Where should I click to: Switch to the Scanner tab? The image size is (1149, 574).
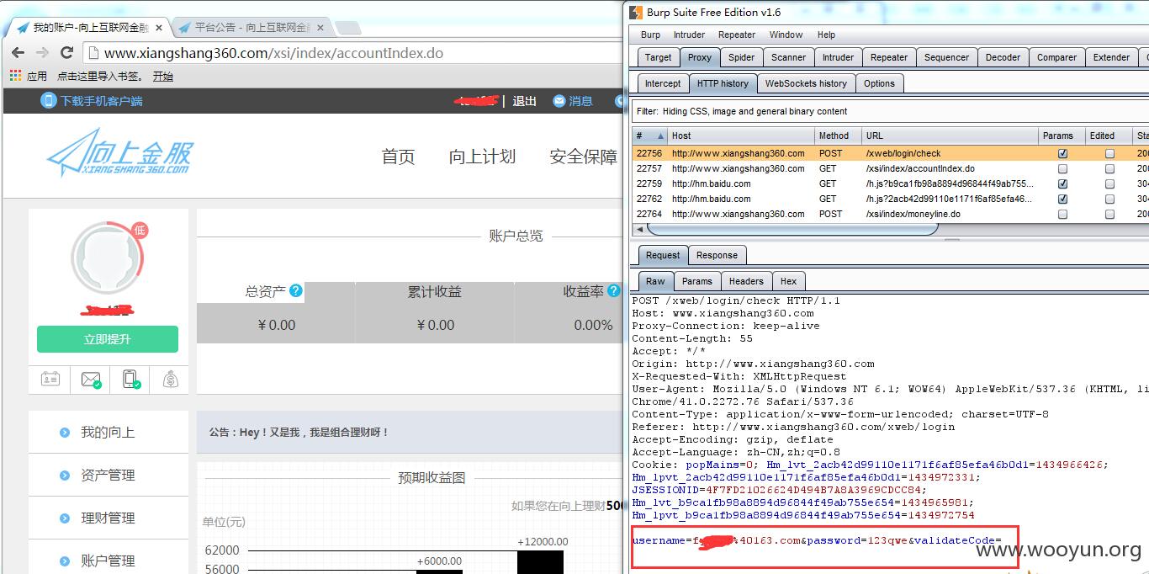pos(788,57)
